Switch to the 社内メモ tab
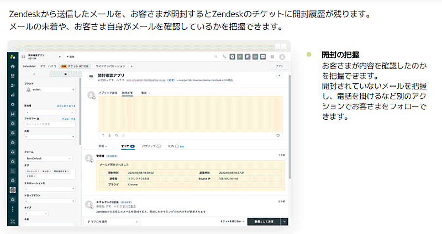The height and width of the screenshot is (234, 442). (127, 93)
